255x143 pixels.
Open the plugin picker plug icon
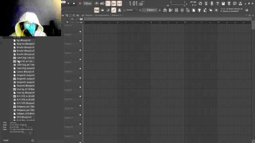click(x=199, y=10)
